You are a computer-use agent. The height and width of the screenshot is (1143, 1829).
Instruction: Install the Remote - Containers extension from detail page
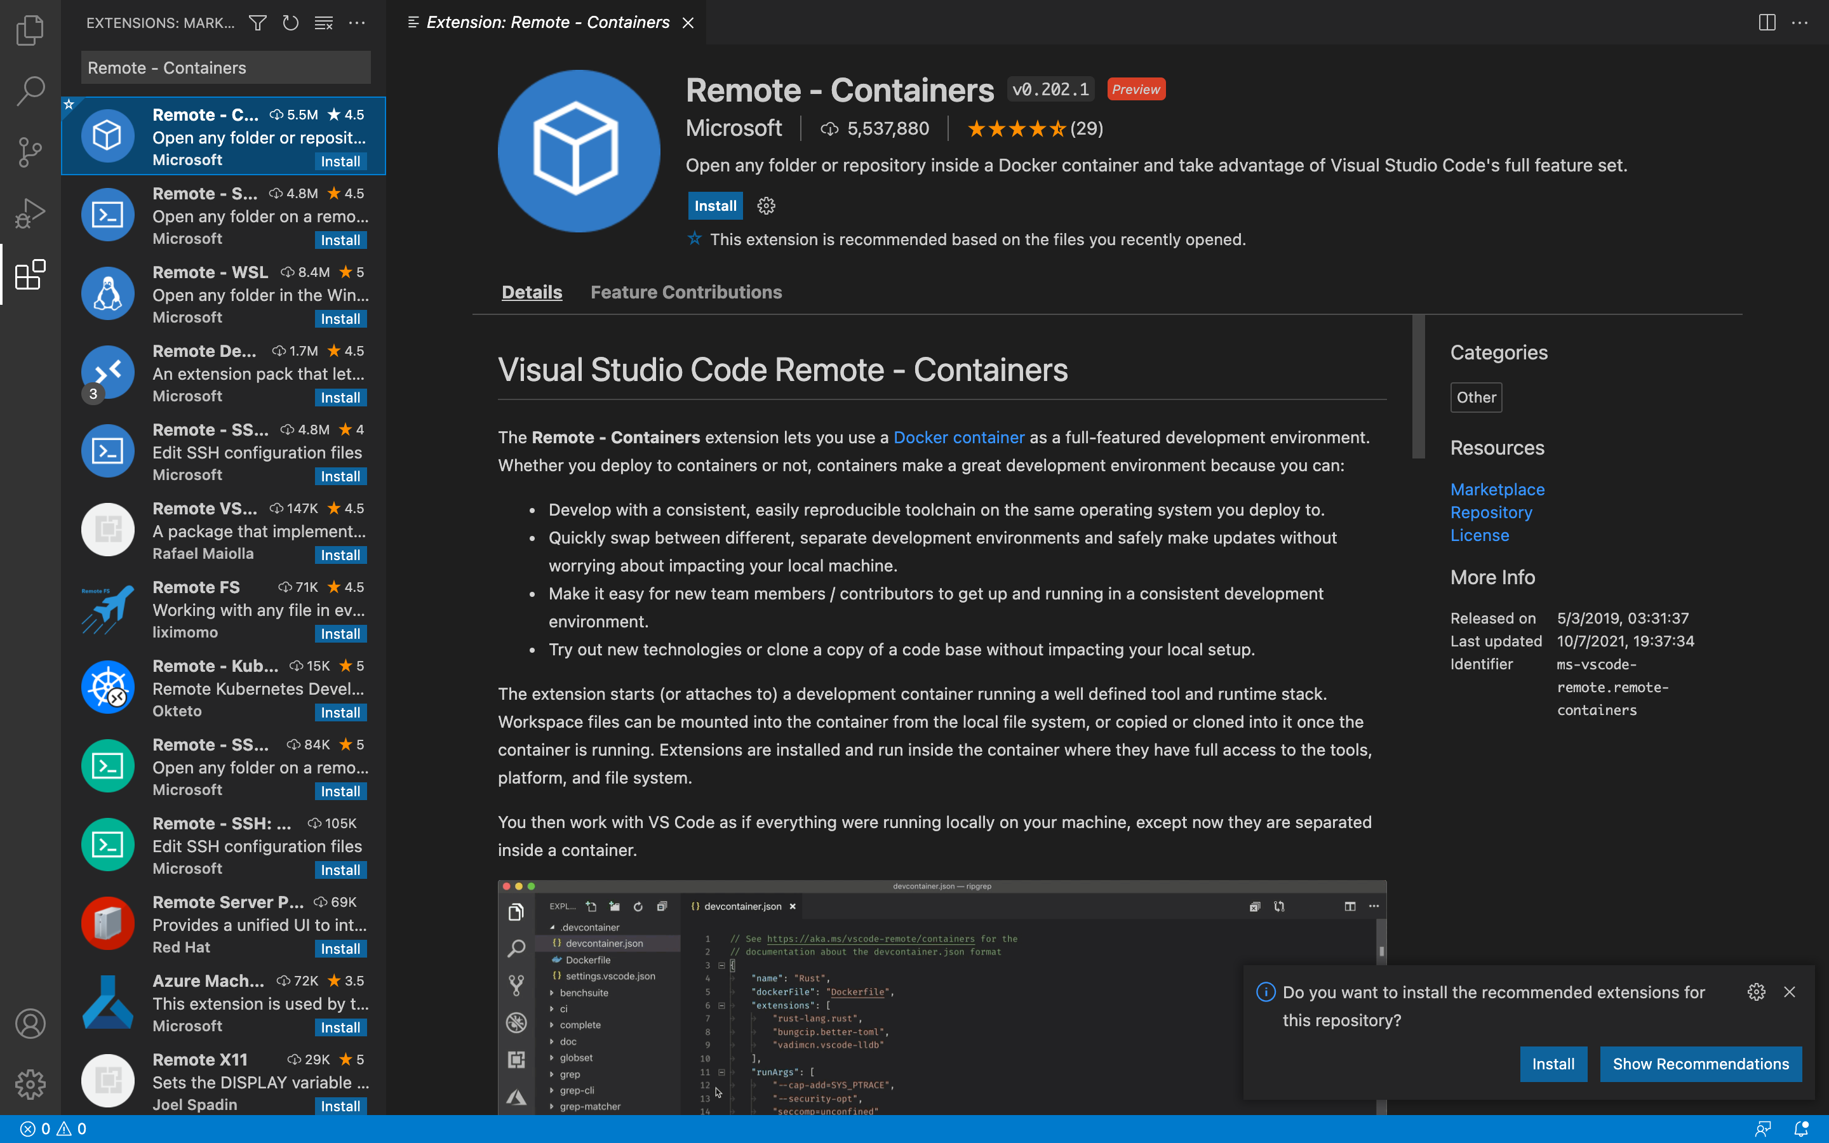(715, 206)
